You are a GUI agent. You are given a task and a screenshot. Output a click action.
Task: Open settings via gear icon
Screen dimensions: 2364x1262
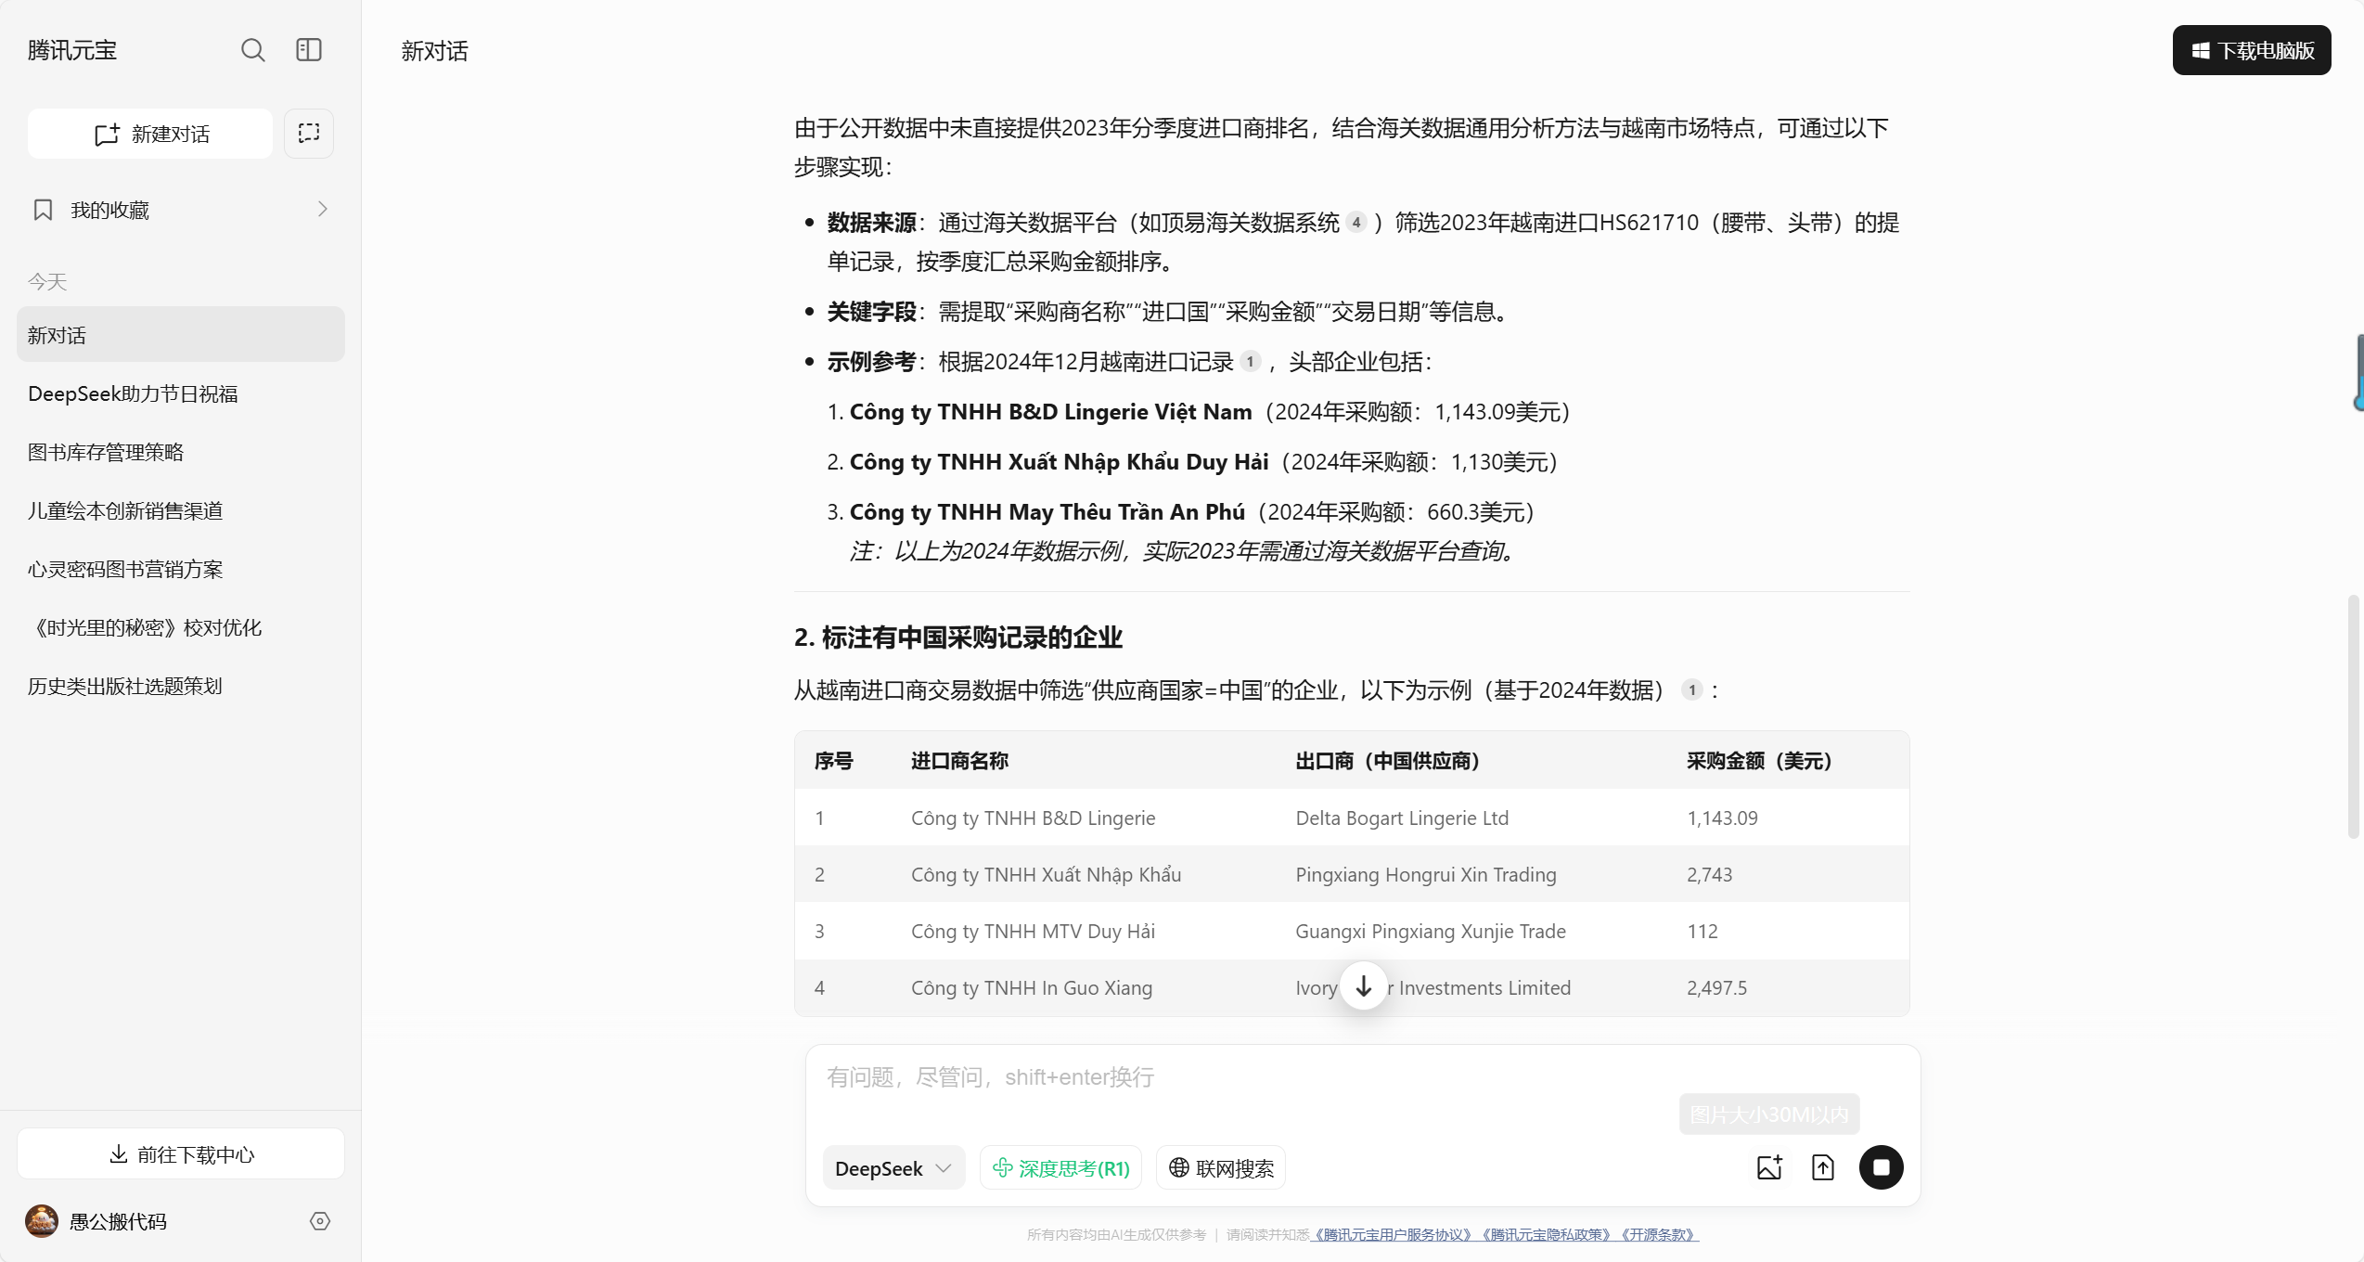pyautogui.click(x=320, y=1221)
